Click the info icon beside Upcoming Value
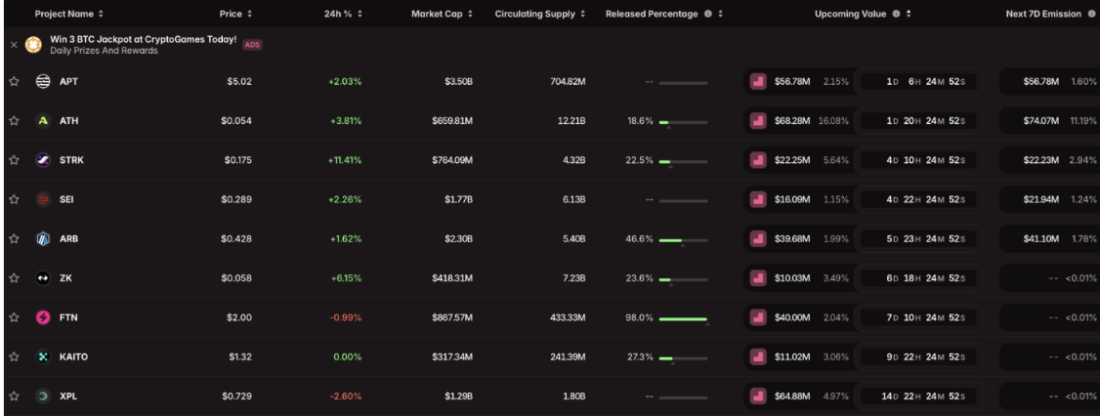1100x416 pixels. pos(896,14)
